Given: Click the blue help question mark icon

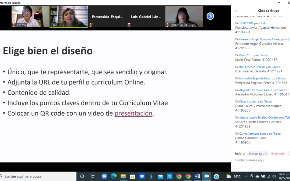Looking at the screenshot, I should click(216, 176).
